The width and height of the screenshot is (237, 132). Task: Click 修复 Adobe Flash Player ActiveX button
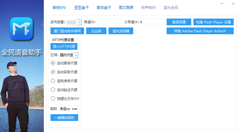tap(200, 31)
